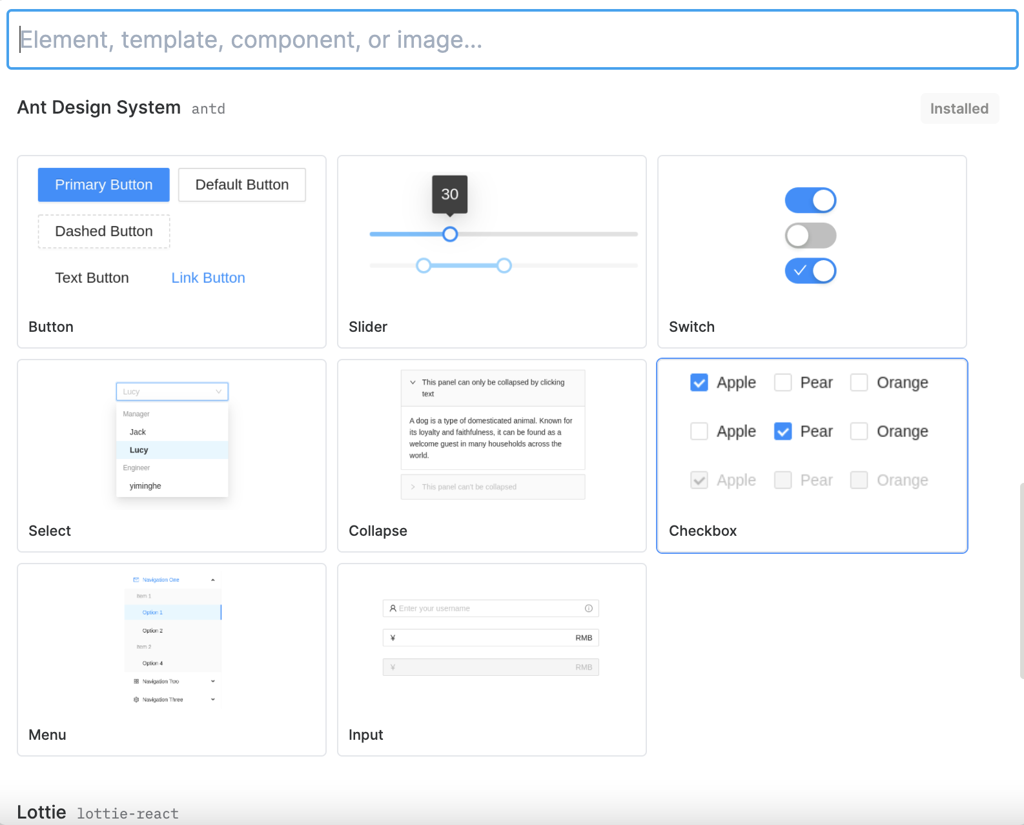1024x825 pixels.
Task: Click the 30 tooltip bubble above the slider
Action: (449, 194)
